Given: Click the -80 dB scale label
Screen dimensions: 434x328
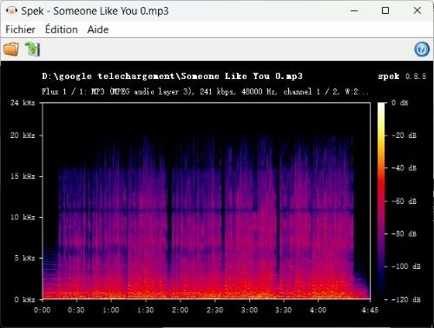Looking at the screenshot, I should tap(404, 233).
